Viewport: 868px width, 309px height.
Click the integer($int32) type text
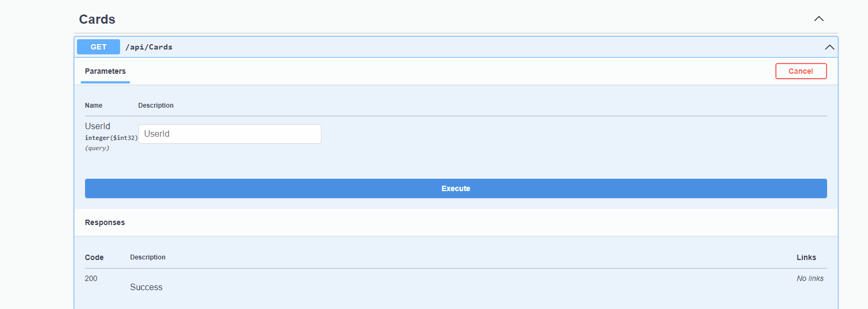[111, 138]
